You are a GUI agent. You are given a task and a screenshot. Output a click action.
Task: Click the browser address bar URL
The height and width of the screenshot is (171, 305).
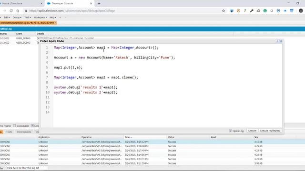[72, 11]
